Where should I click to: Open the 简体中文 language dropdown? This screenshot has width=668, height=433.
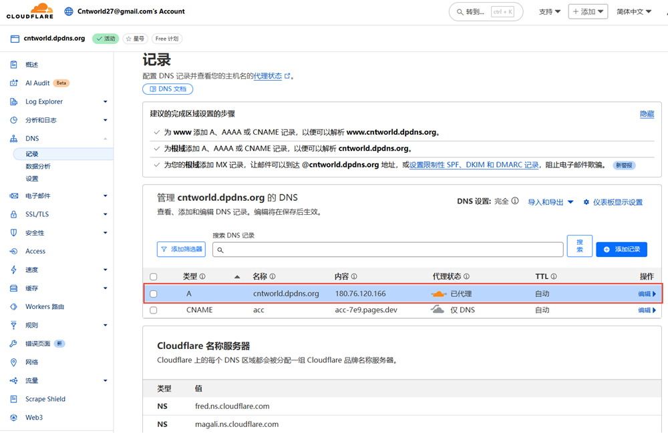[x=634, y=11]
